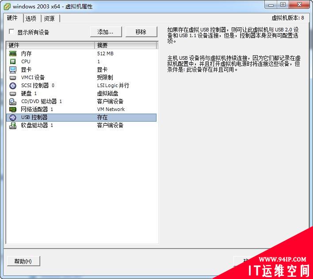Sort by the 摘要 column header
The width and height of the screenshot is (313, 279).
click(x=126, y=46)
